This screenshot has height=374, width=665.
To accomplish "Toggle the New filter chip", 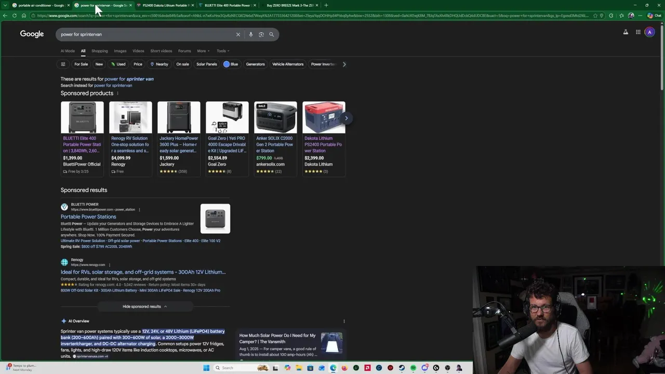I will [x=99, y=64].
